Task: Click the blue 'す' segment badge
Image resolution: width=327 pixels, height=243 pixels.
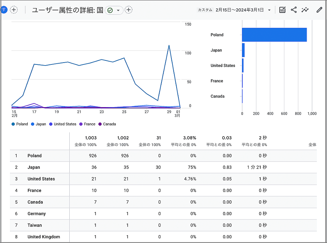Action: pos(4,10)
